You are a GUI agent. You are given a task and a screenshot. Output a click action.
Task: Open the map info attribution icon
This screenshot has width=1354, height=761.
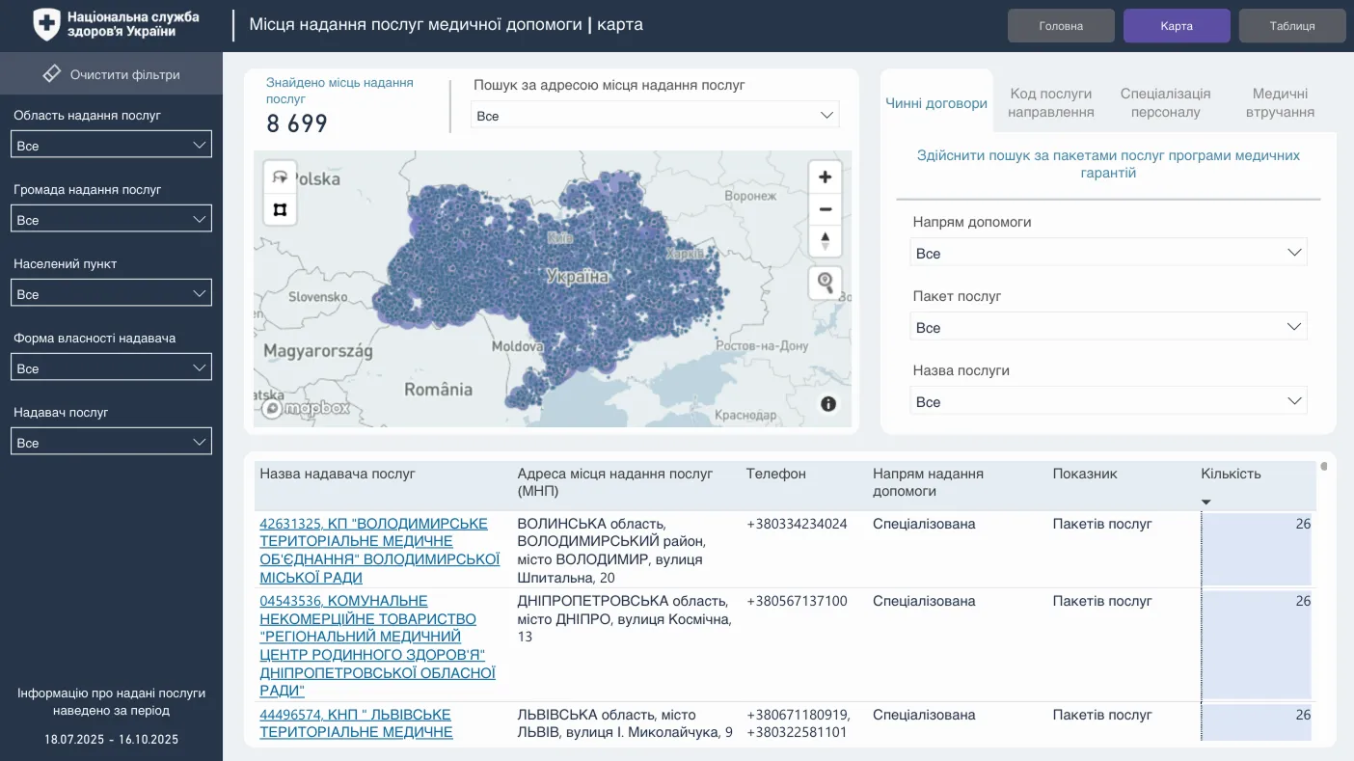[828, 404]
